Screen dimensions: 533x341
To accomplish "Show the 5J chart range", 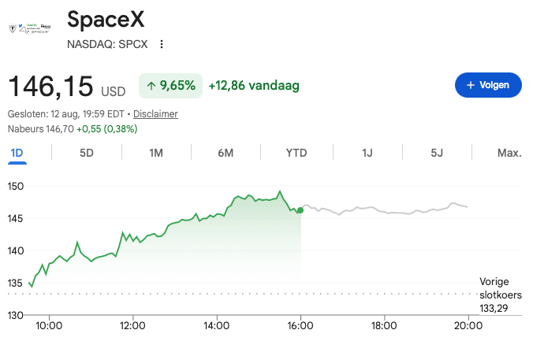I will 437,153.
